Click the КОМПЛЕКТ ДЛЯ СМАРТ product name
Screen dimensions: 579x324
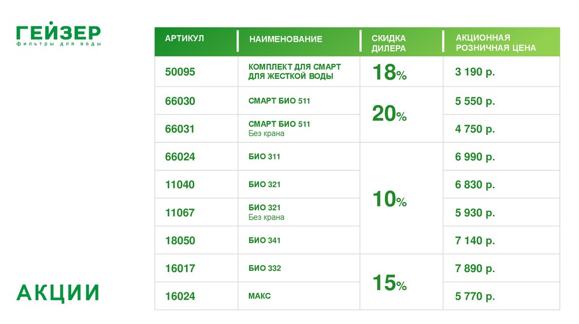click(295, 71)
